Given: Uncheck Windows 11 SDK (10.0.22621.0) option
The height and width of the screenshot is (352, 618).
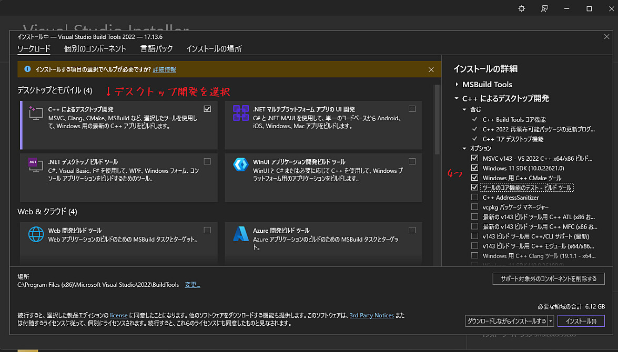Looking at the screenshot, I should coord(474,168).
